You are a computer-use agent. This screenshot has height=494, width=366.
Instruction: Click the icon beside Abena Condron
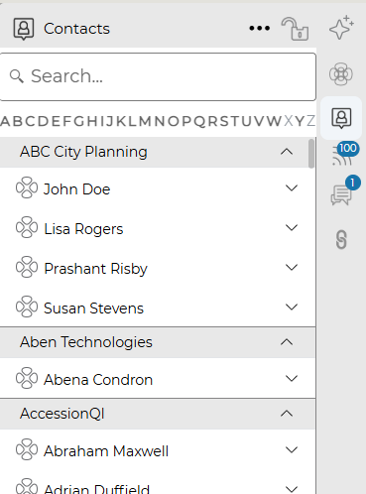(27, 378)
